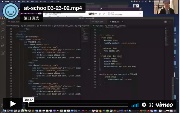
Task: Open the left editor's more actions ellipsis
Action: point(86,22)
